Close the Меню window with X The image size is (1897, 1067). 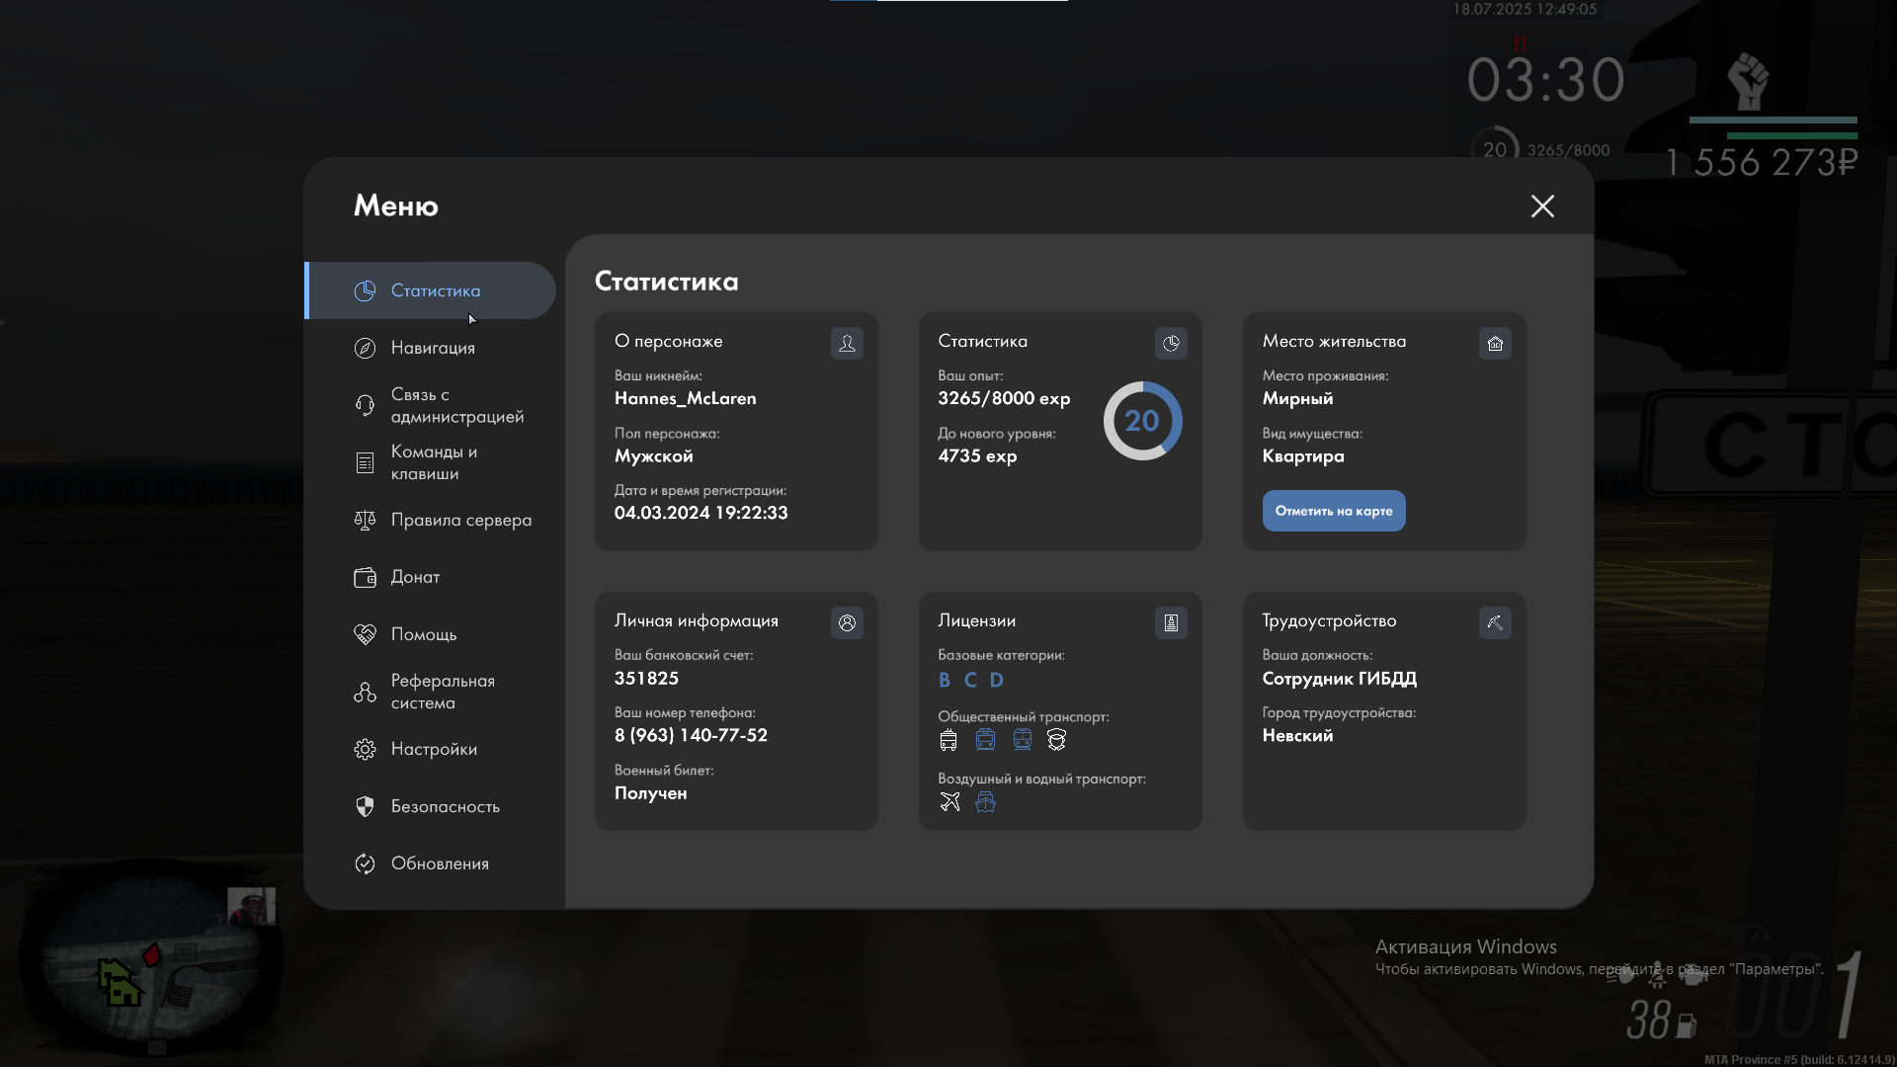coord(1542,205)
